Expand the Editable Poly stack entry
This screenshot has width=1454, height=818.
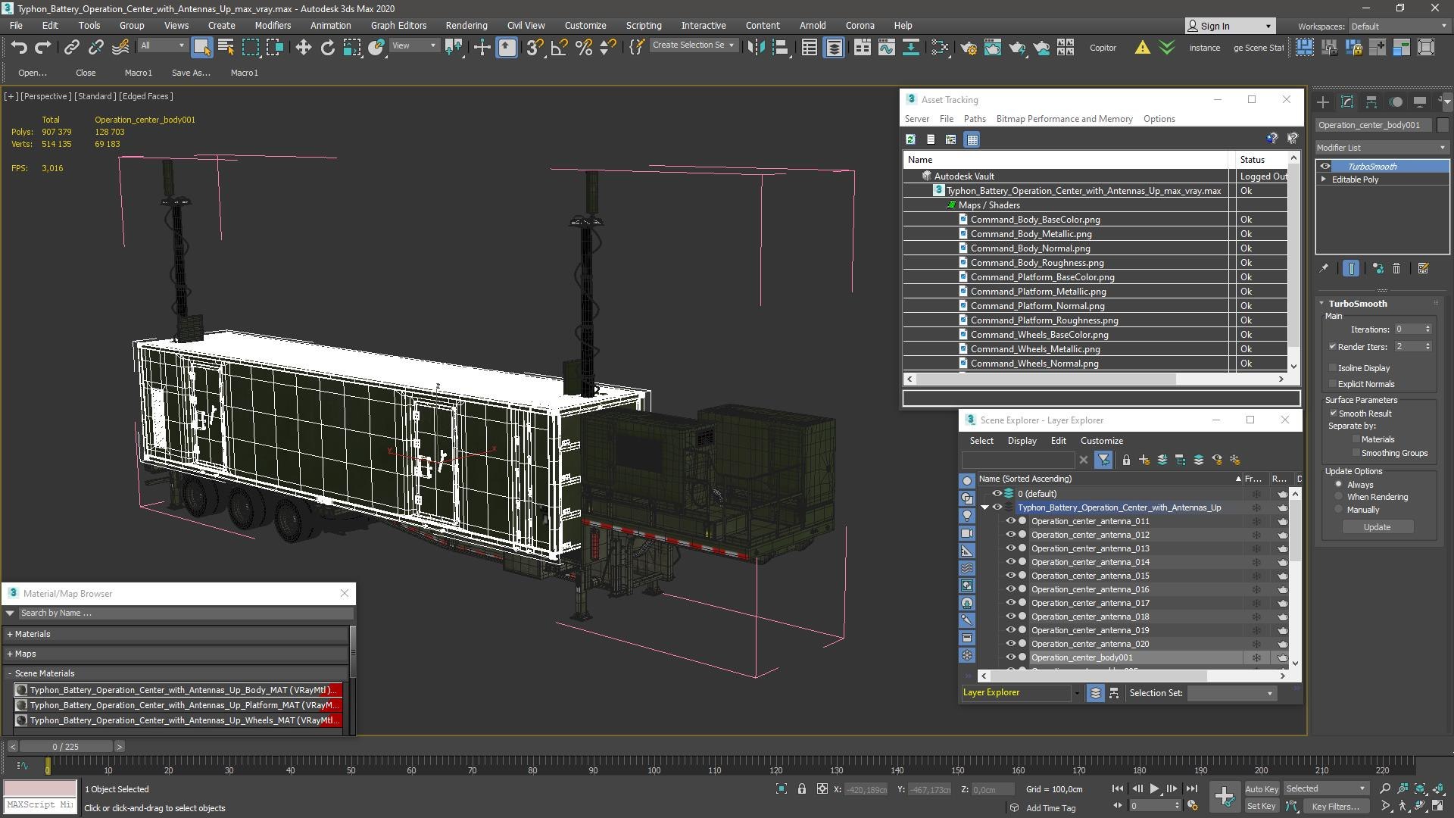point(1324,180)
